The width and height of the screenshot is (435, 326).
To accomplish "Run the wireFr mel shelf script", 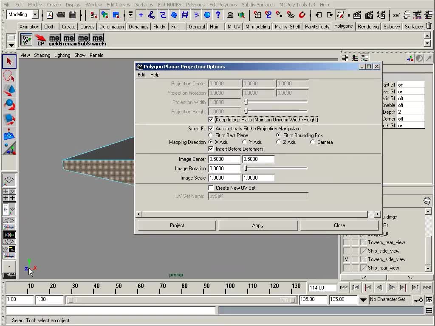I will pyautogui.click(x=99, y=39).
